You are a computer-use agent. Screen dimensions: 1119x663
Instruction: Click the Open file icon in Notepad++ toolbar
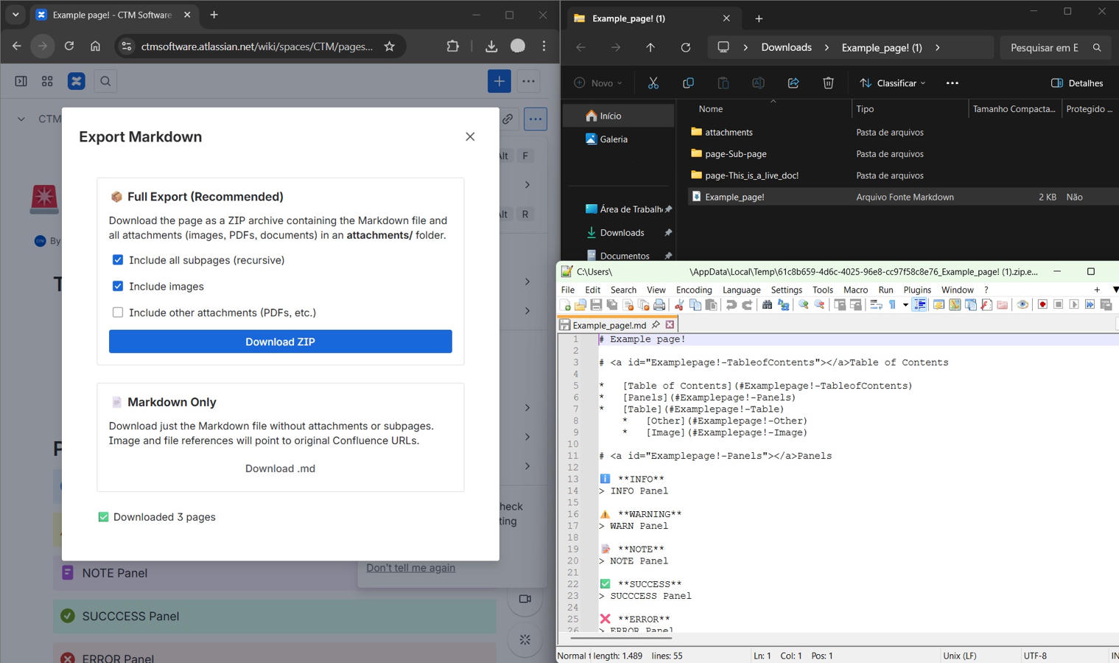580,305
